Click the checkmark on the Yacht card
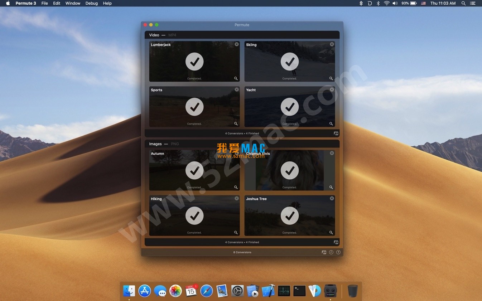Screen dimensions: 482x301 coord(290,107)
